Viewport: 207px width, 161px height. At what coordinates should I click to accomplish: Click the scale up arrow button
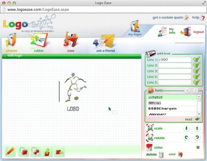coord(197,128)
